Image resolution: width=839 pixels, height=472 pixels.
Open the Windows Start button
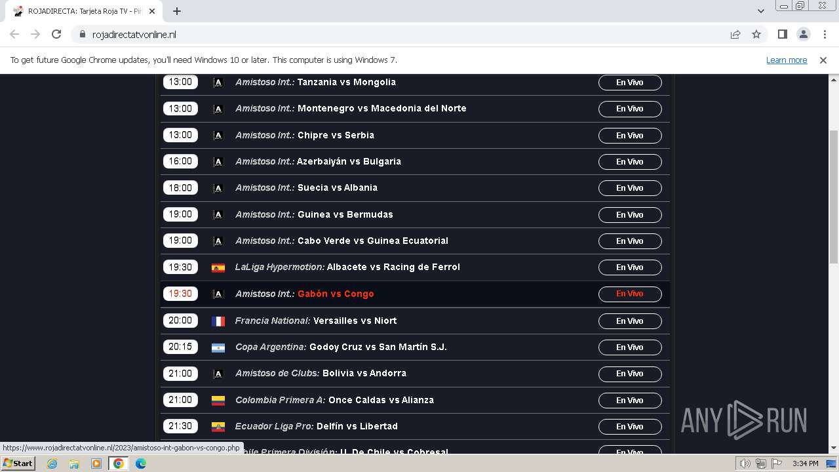tap(18, 463)
